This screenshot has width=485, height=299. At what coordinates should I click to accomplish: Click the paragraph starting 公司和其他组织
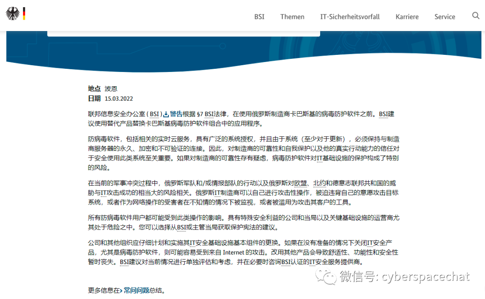click(x=243, y=253)
